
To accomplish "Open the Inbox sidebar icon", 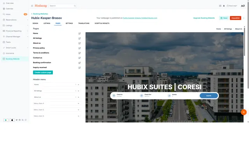I will click(4, 14).
